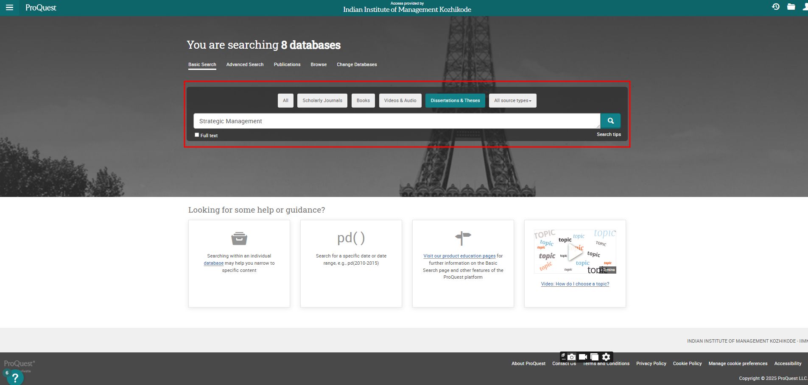Click the video record icon
Viewport: 808px width, 385px height.
tap(583, 357)
